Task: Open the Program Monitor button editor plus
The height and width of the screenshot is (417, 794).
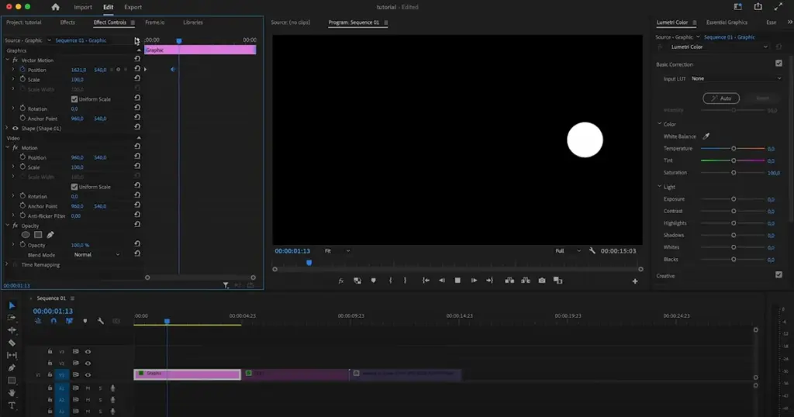Action: click(x=635, y=281)
